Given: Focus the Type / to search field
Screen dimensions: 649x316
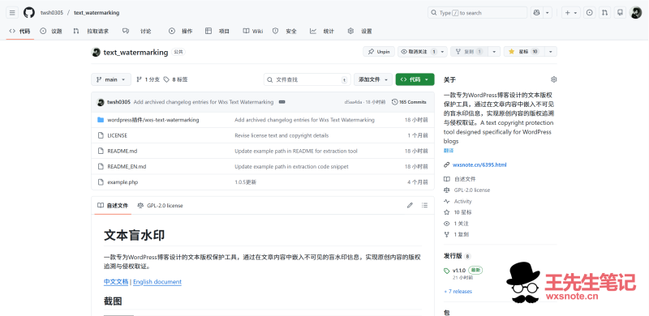Looking at the screenshot, I should tap(477, 13).
